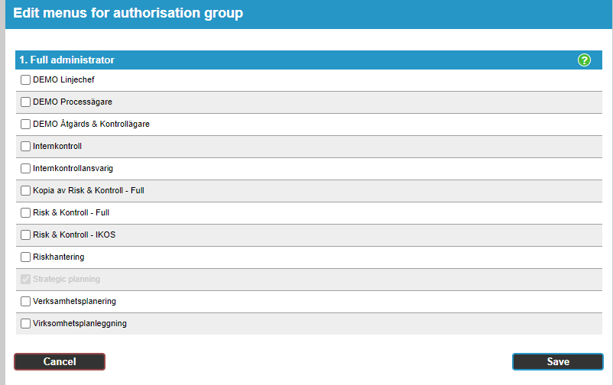Click the Cancel button
Viewport: 613px width, 385px height.
[x=60, y=361]
